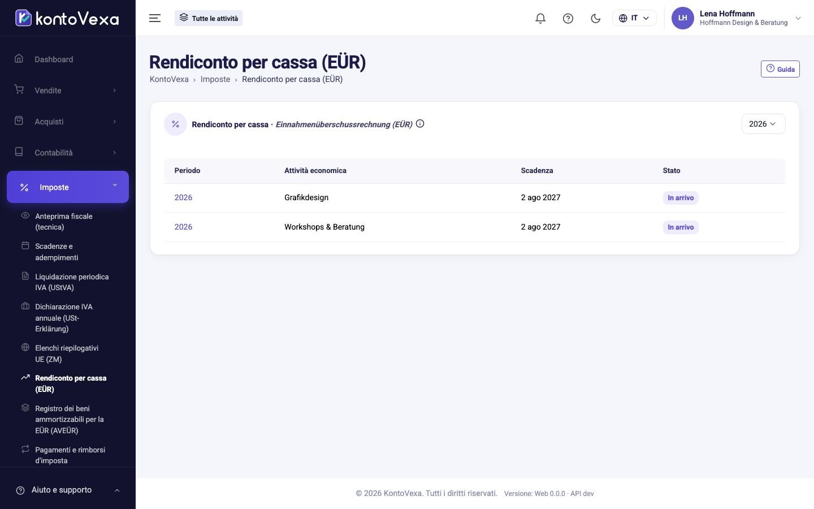
Task: Click the Guida help button
Action: (x=780, y=69)
